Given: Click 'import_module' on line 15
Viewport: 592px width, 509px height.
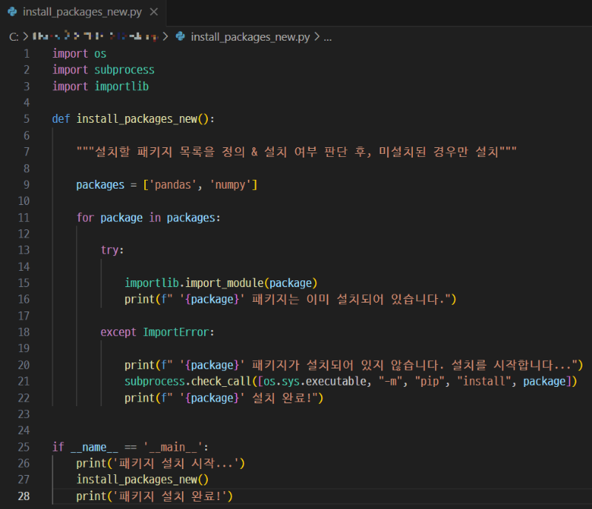Looking at the screenshot, I should (224, 283).
